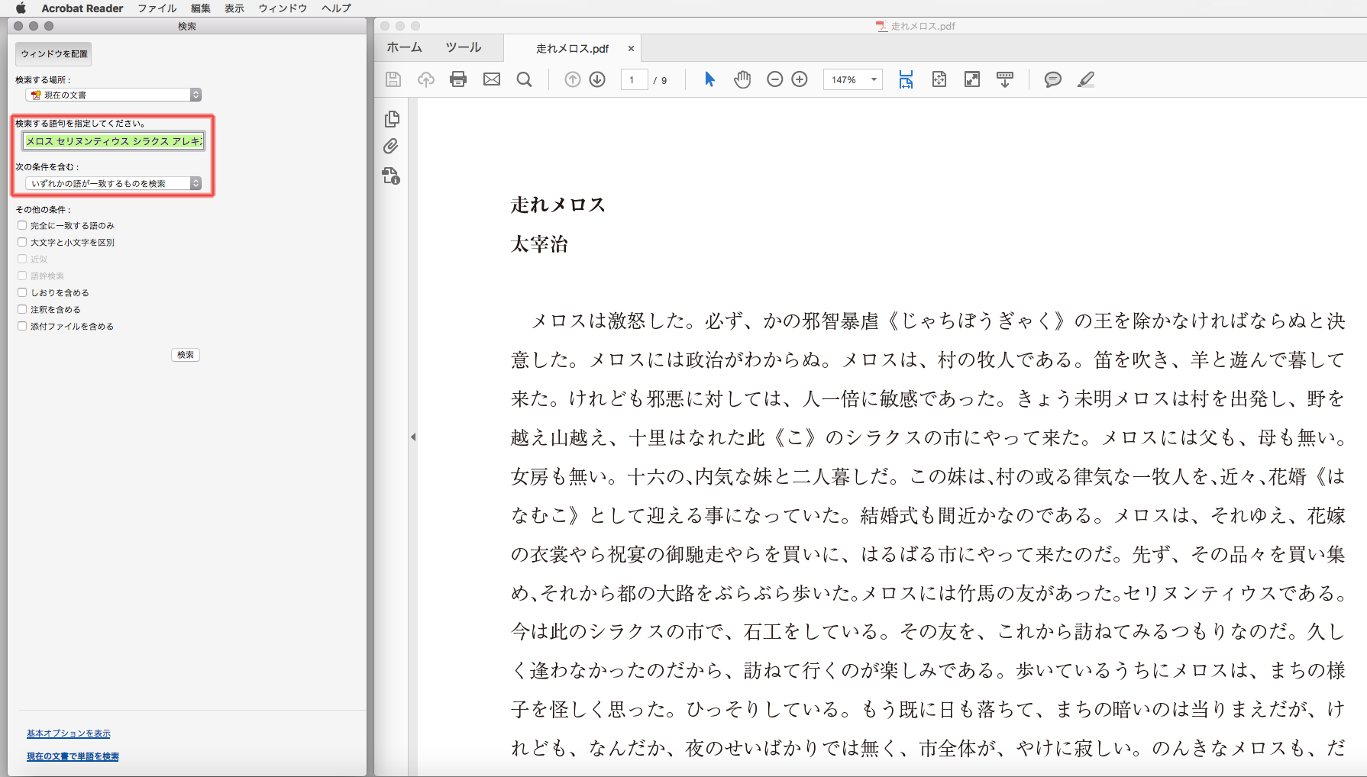
Task: Open the magnifier find text icon
Action: click(525, 79)
